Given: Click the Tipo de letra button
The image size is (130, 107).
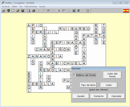Looking at the screenshot, I should (88, 85).
